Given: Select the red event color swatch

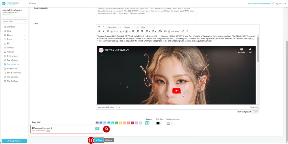Looking at the screenshot, I should pyautogui.click(x=133, y=123).
